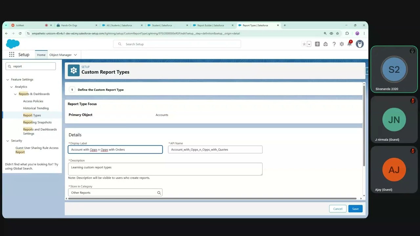Open the notifications bell
Screen dimensions: 420x236
349,44
